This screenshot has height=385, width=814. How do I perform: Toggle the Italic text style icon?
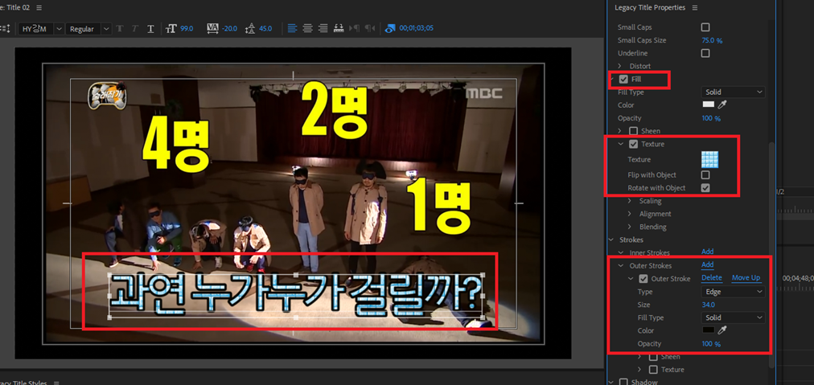(135, 29)
